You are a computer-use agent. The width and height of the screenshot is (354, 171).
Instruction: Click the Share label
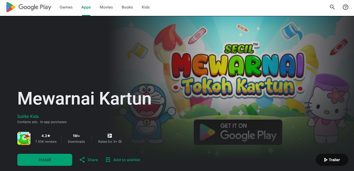[92, 160]
